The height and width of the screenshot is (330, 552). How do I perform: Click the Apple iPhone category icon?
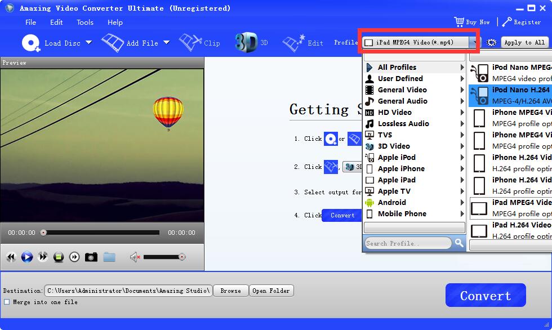coord(370,169)
